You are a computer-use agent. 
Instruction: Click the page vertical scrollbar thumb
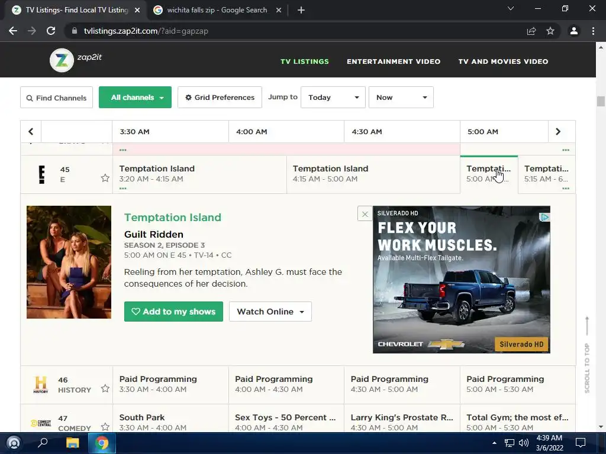pos(601,101)
